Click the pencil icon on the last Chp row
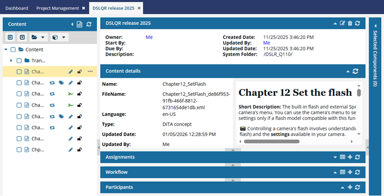The image size is (384, 196). point(70,150)
